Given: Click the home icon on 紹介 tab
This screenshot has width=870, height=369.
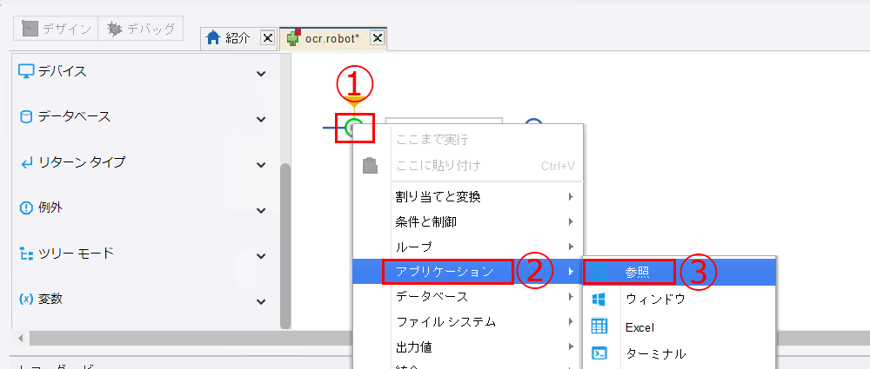Looking at the screenshot, I should point(214,37).
